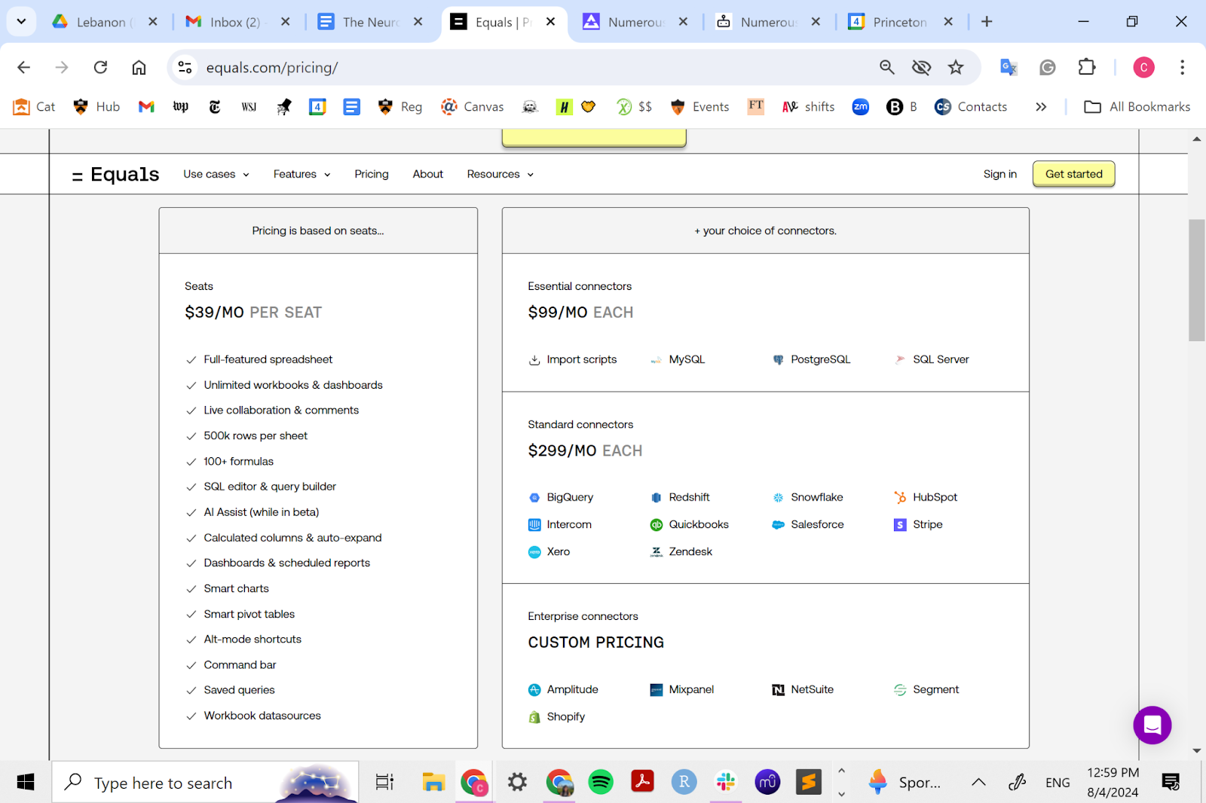Click the NetSuite connector icon
The image size is (1206, 803).
778,690
